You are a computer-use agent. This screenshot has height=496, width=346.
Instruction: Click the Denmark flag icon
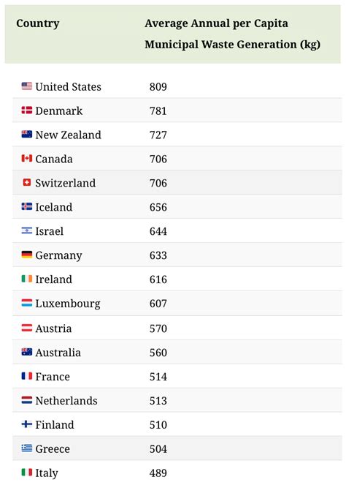[x=27, y=110]
